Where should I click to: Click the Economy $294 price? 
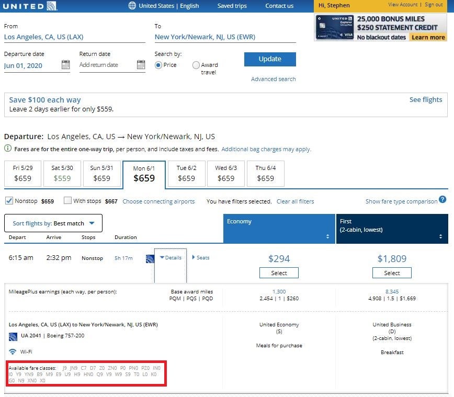click(279, 258)
